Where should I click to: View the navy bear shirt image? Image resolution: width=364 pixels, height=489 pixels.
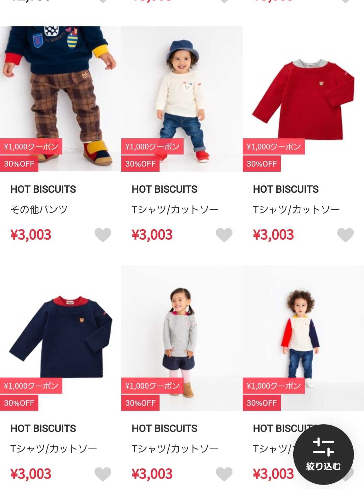click(x=61, y=338)
